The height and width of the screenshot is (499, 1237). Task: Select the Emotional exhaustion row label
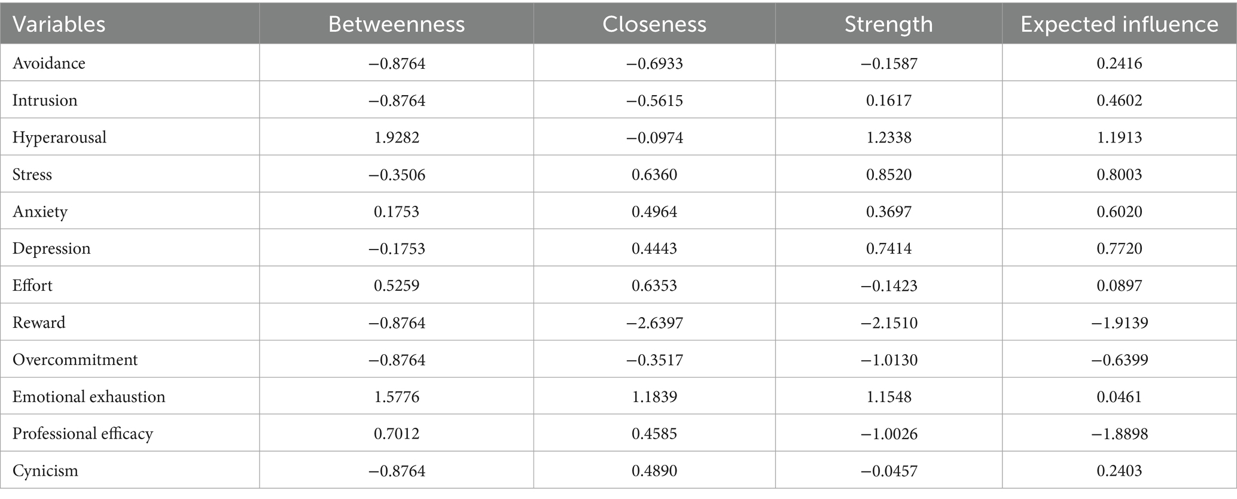point(89,397)
